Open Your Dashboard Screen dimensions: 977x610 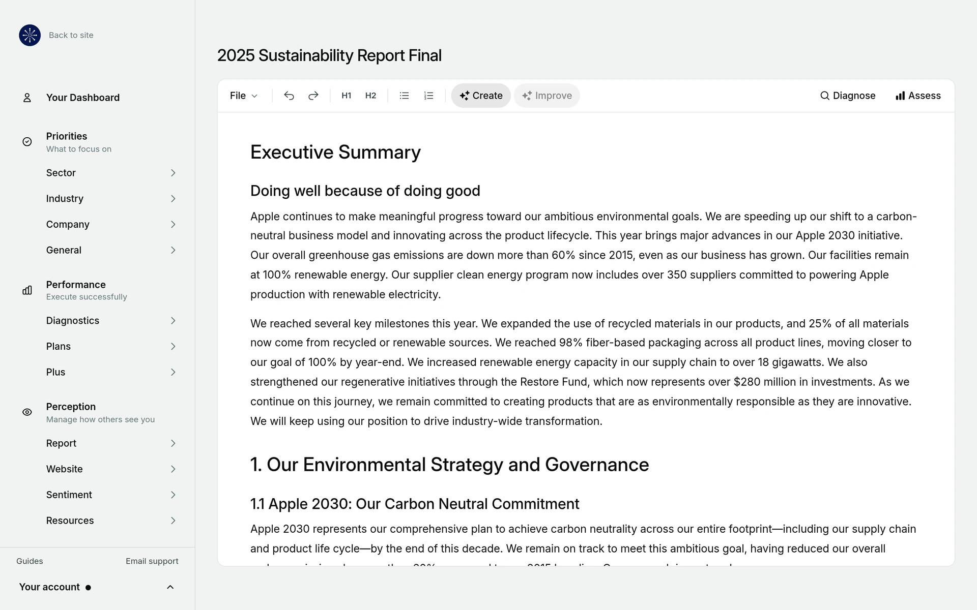click(83, 98)
